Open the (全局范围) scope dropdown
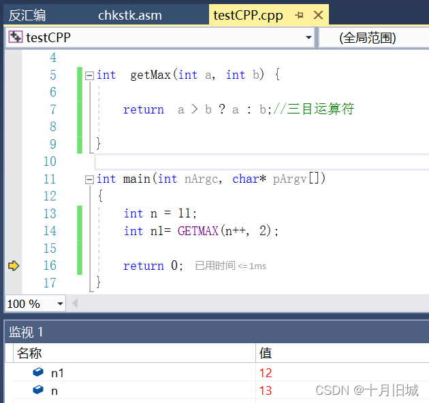This screenshot has width=429, height=403. point(374,37)
